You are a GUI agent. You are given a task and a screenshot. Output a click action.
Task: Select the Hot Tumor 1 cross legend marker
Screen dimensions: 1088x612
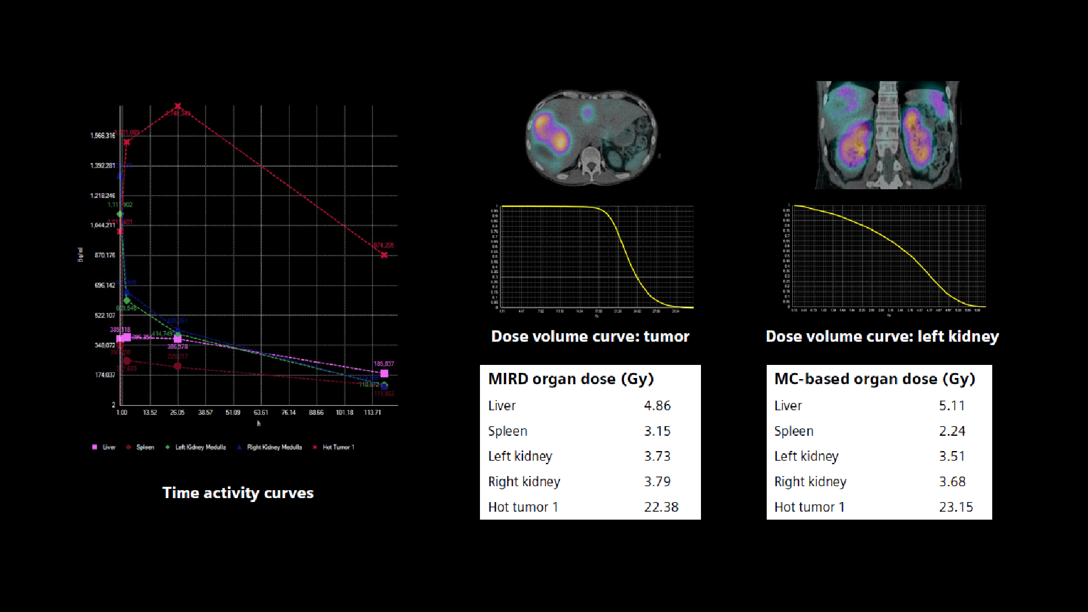(x=315, y=447)
